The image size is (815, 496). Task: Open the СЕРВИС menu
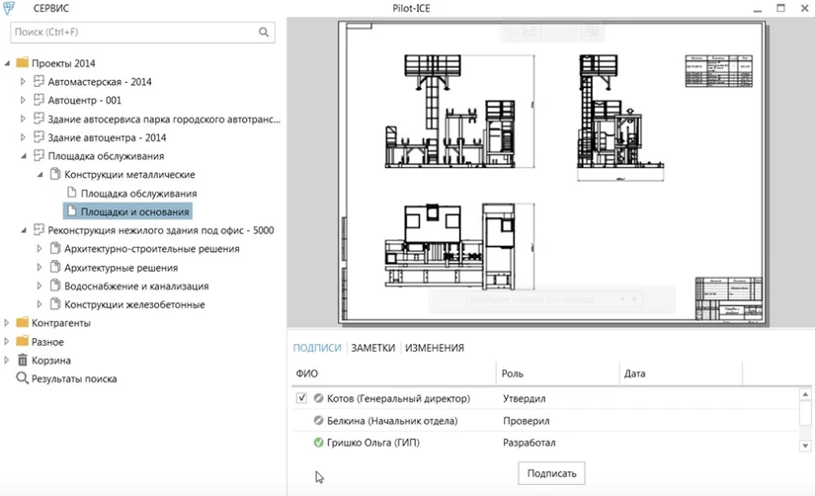(51, 8)
